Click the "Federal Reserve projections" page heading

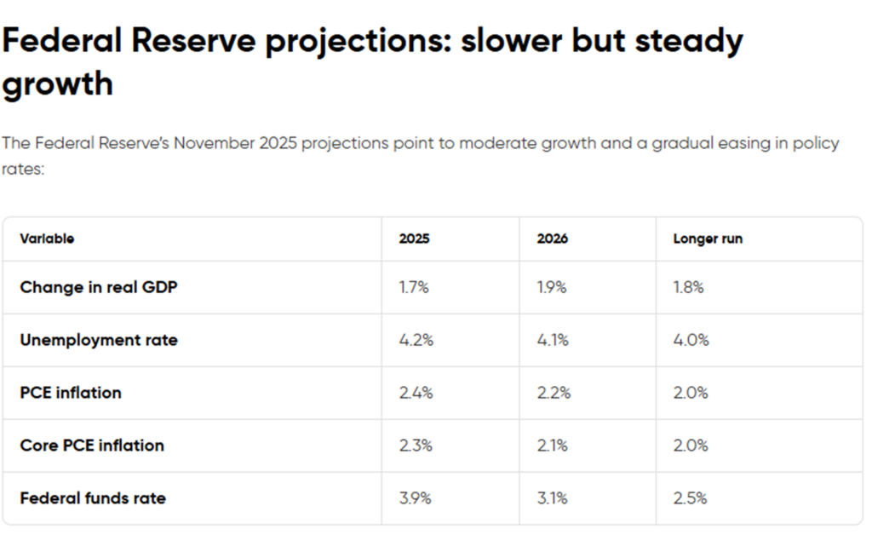[372, 61]
